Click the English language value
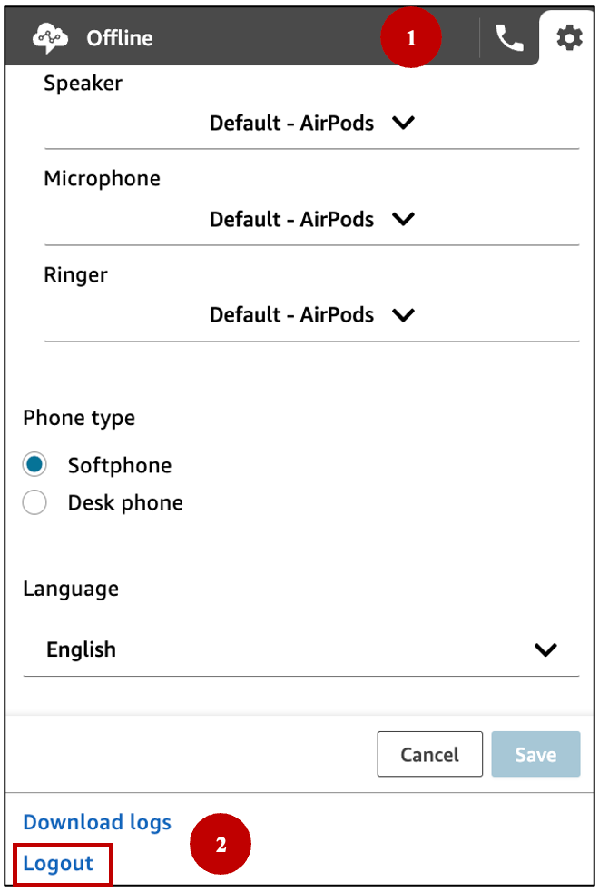 (82, 649)
